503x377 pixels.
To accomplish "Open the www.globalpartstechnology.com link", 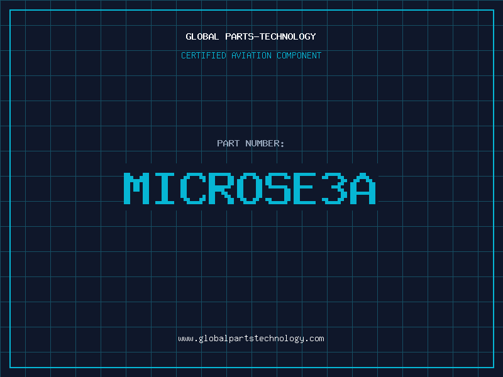I will pyautogui.click(x=251, y=339).
